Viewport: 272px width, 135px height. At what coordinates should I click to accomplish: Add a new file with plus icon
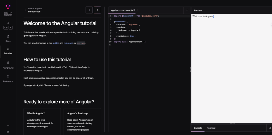[x=138, y=10]
